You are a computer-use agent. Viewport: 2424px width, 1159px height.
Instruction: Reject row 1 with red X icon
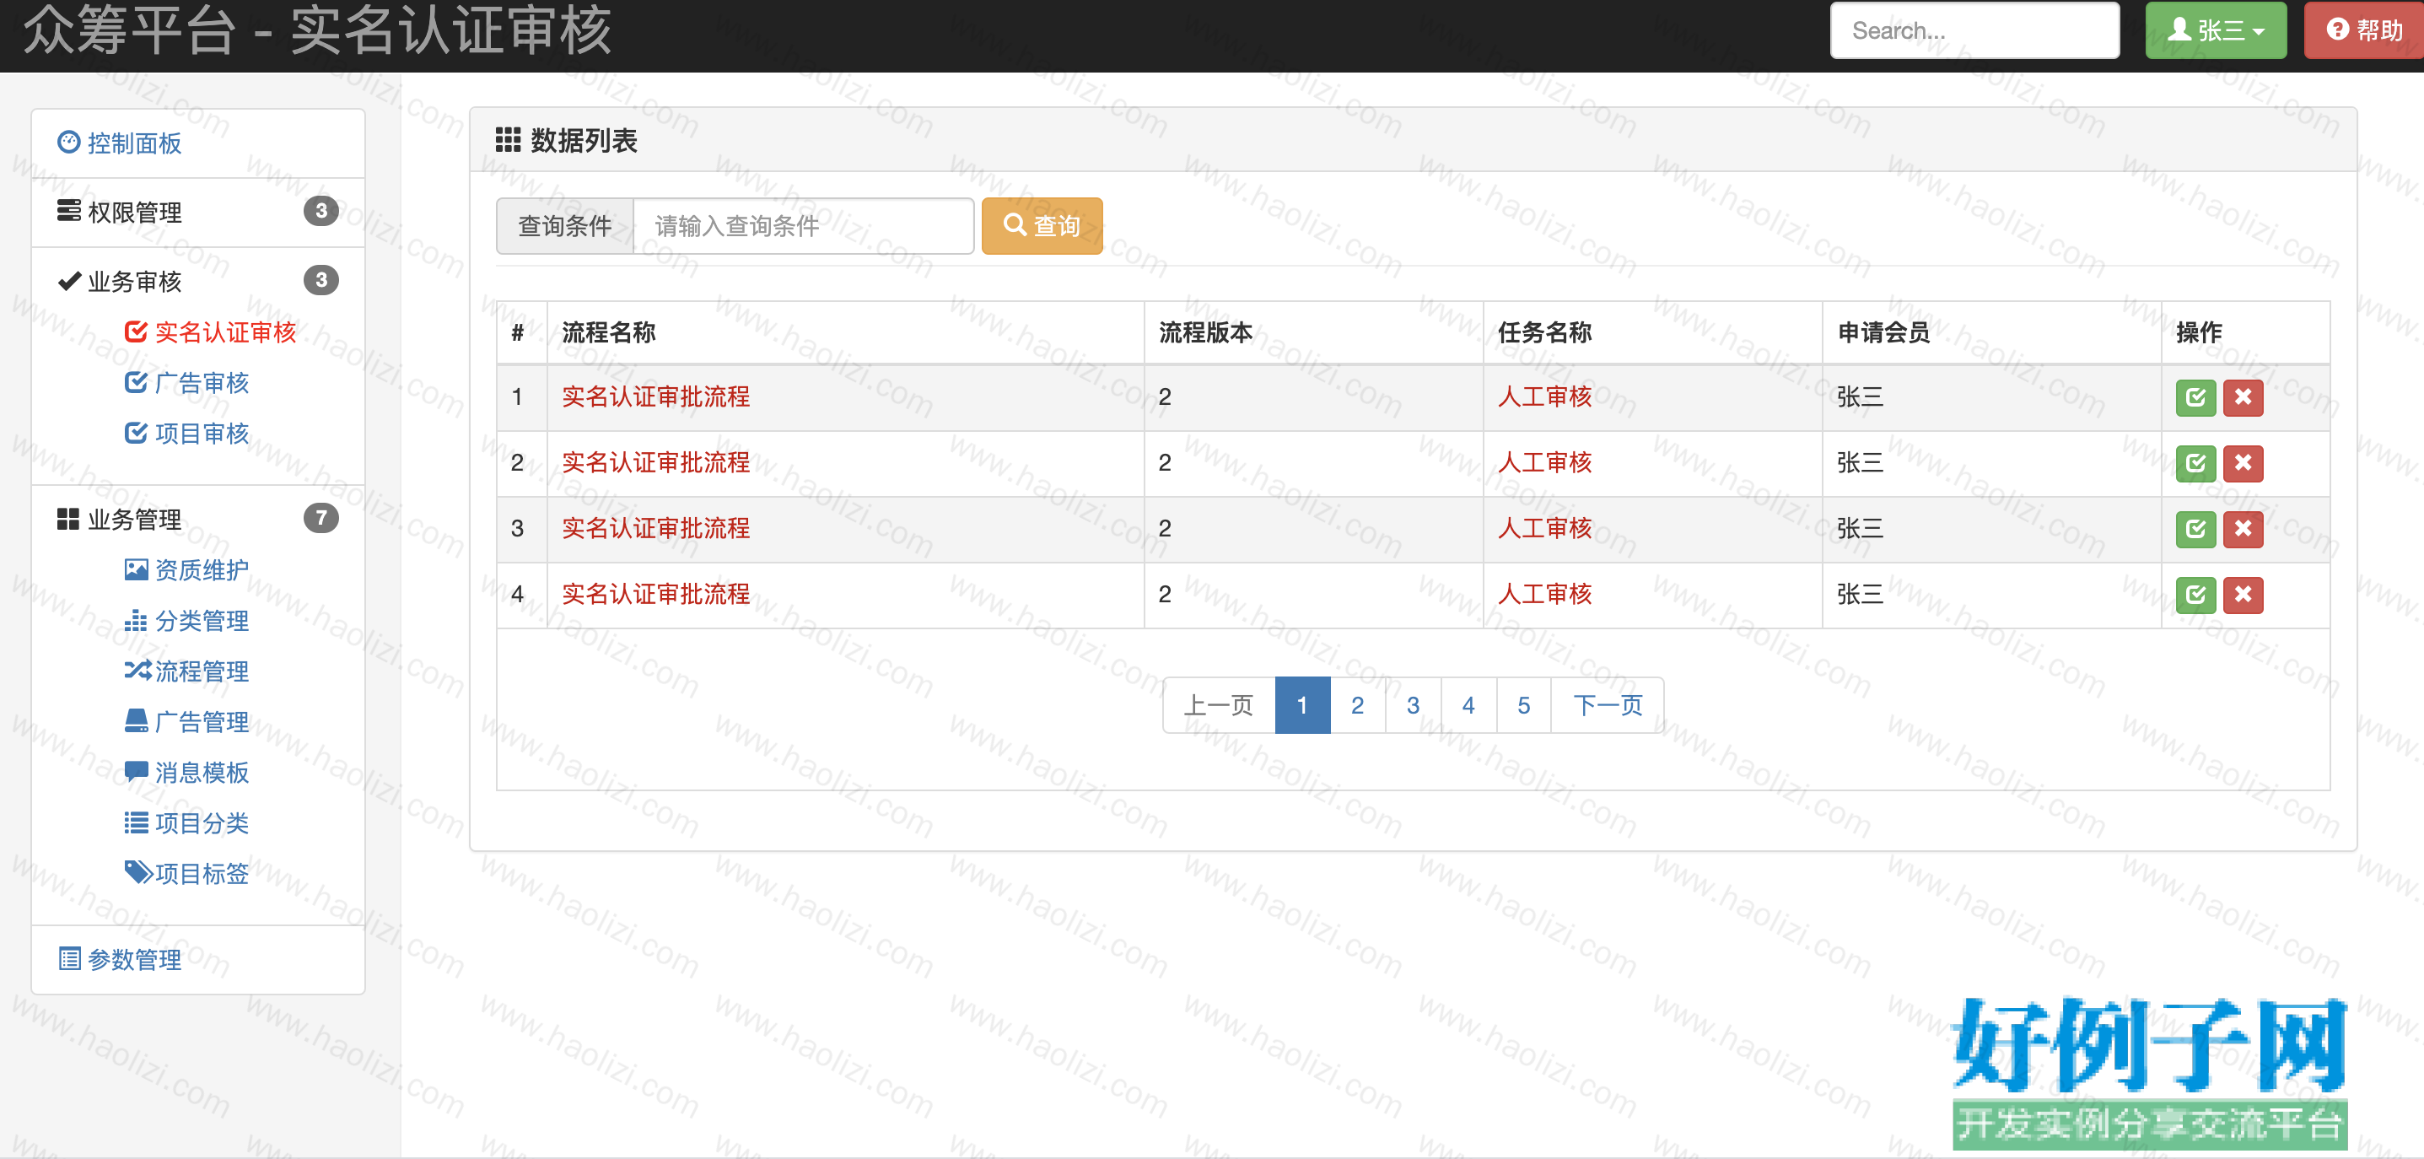click(x=2243, y=397)
